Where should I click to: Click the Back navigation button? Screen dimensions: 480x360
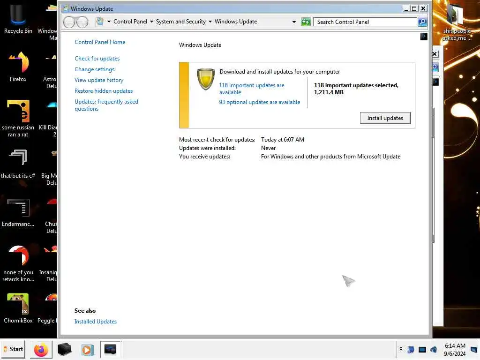[x=69, y=22]
